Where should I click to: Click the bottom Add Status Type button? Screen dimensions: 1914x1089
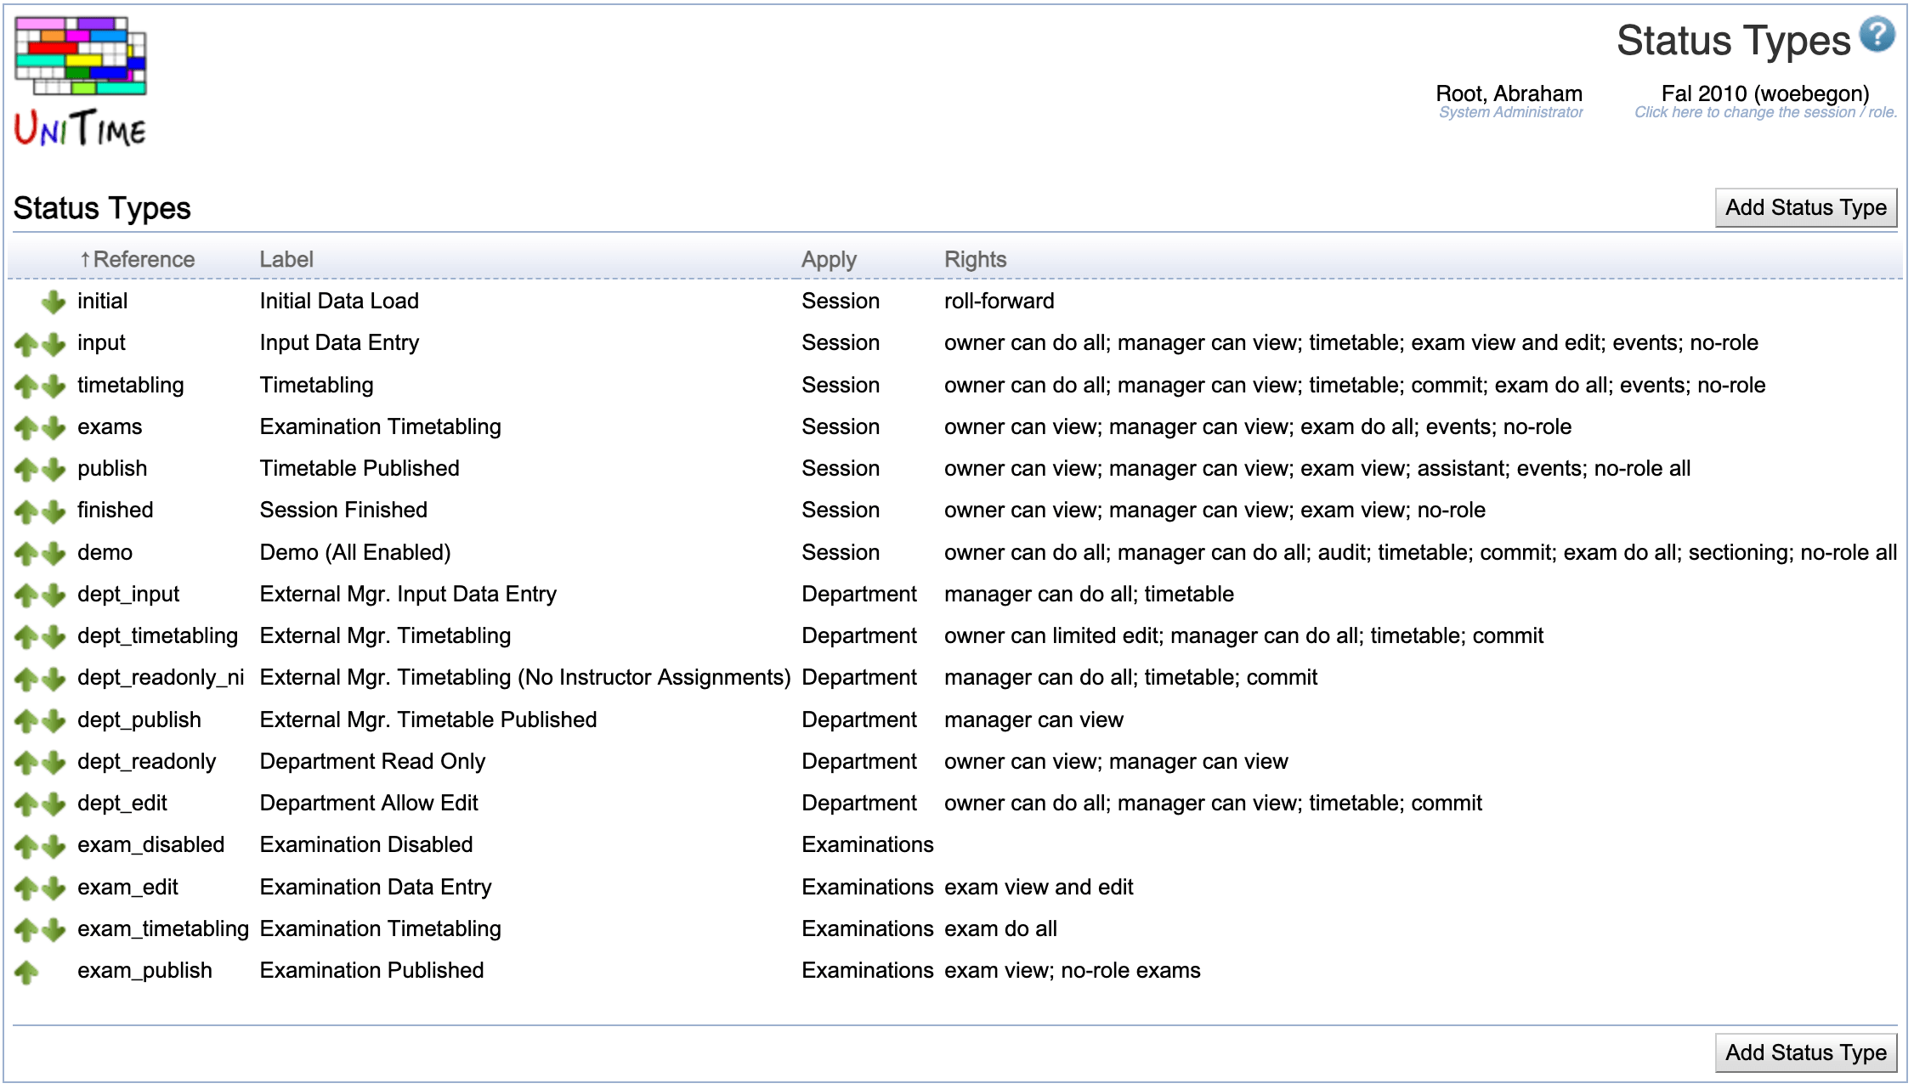1805,1052
